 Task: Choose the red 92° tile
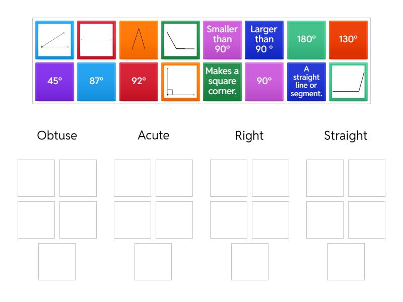tap(138, 82)
